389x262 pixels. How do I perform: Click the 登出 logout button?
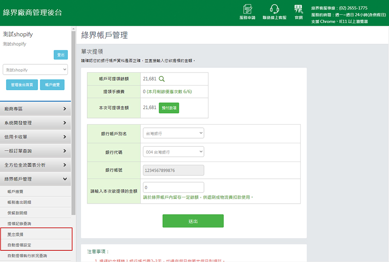pyautogui.click(x=61, y=55)
